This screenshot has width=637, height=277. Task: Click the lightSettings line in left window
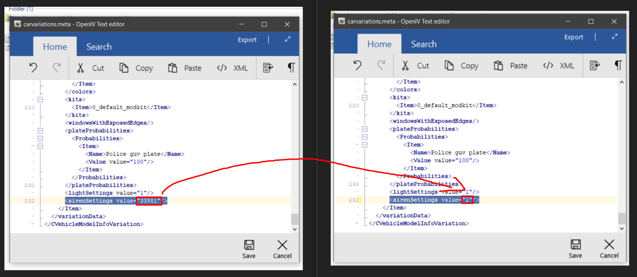(109, 193)
